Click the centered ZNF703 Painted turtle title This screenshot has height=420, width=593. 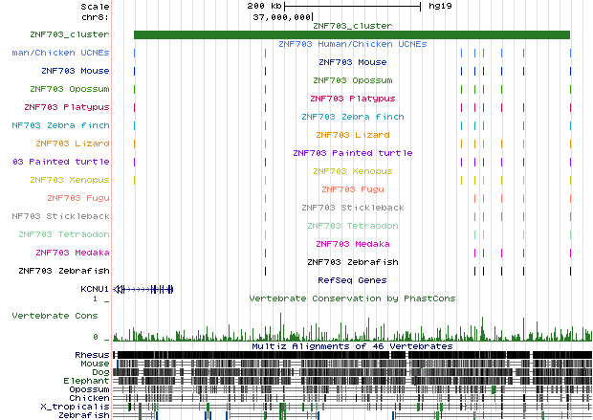pyautogui.click(x=351, y=153)
